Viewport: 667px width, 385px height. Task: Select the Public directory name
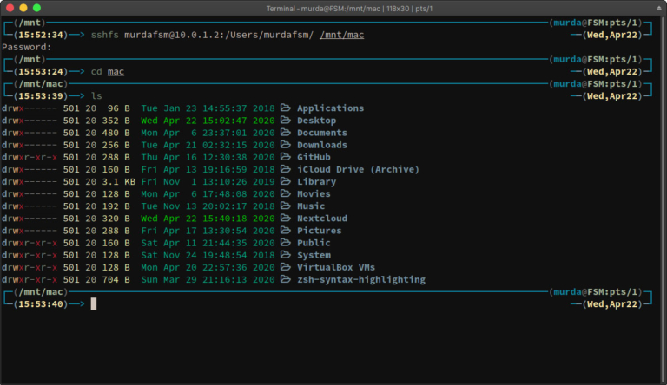(x=314, y=243)
